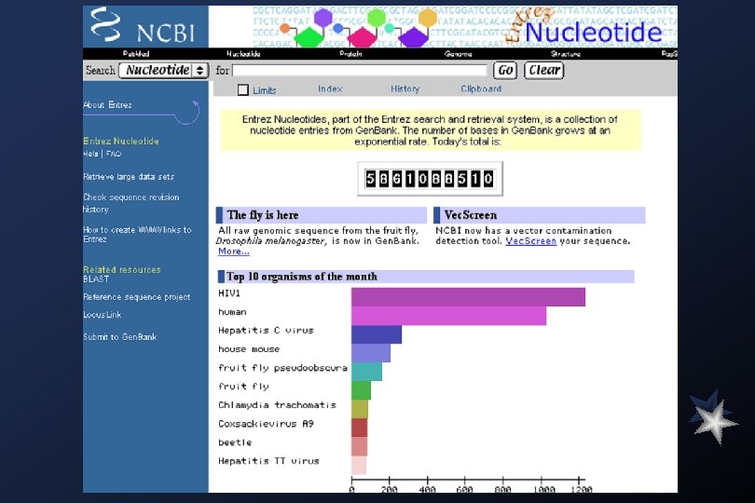The height and width of the screenshot is (503, 755).
Task: Select 'fruit fly pseudoobscura' label
Action: point(282,368)
